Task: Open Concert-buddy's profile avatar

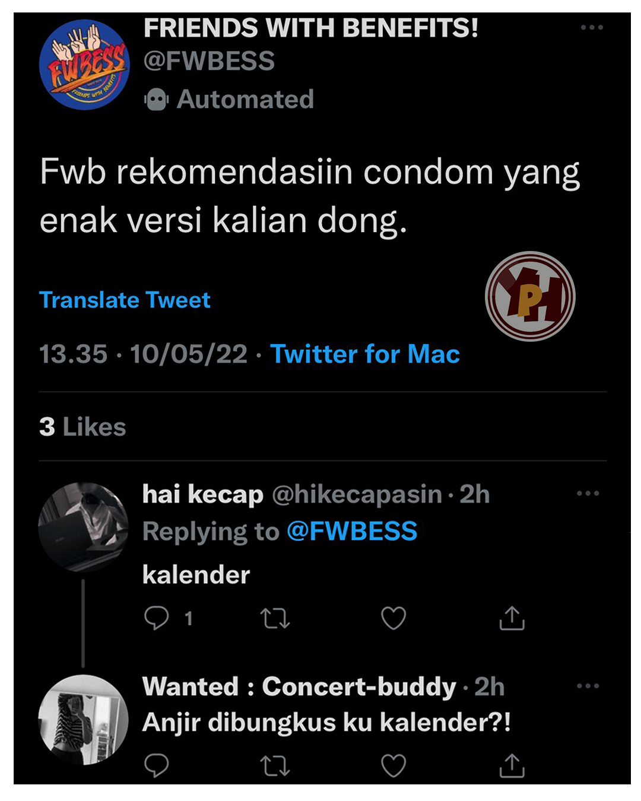Action: (x=83, y=719)
